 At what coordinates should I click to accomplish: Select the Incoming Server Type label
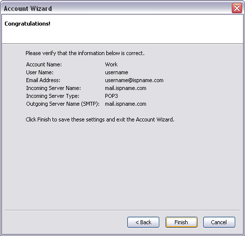53,96
